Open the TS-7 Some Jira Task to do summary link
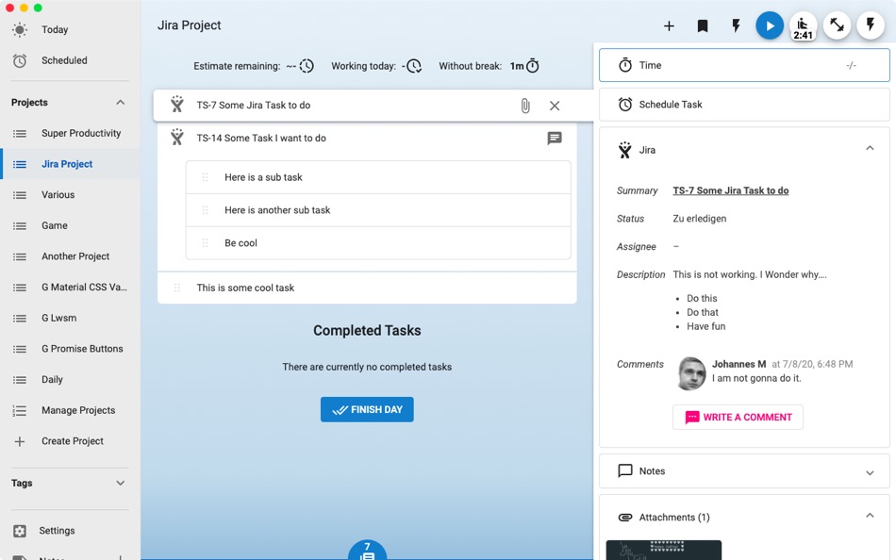This screenshot has width=896, height=560. click(x=730, y=190)
